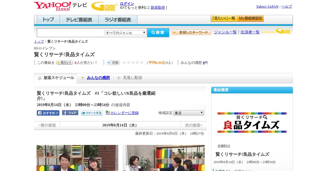The image size is (327, 171).
Task: Open the トップ navigation tab
Action: [x=48, y=20]
